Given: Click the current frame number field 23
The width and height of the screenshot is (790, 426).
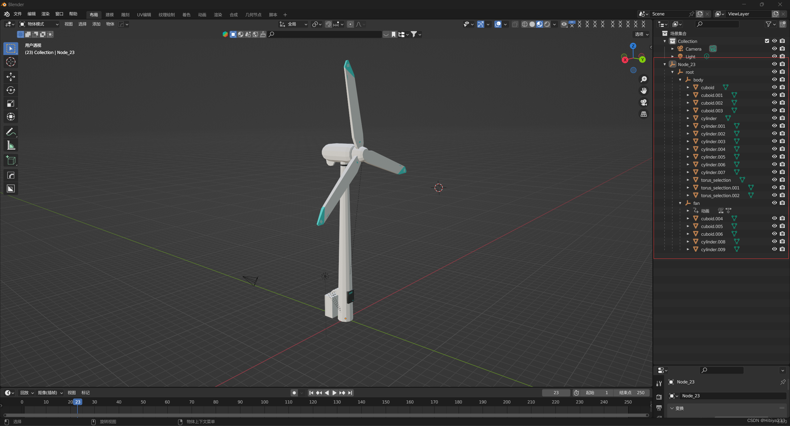Looking at the screenshot, I should 556,393.
